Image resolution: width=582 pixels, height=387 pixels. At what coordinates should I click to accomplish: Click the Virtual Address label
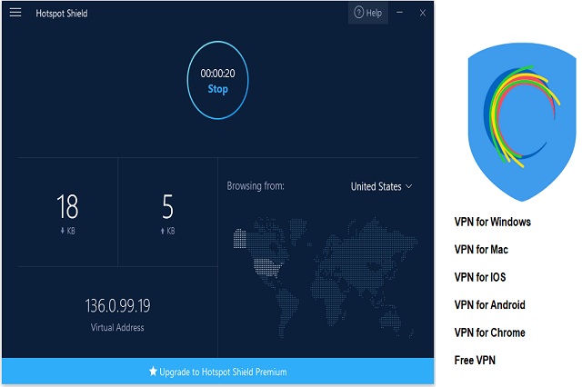tap(117, 327)
